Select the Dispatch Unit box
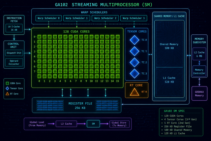The image size is (211, 141). [x=14, y=53]
